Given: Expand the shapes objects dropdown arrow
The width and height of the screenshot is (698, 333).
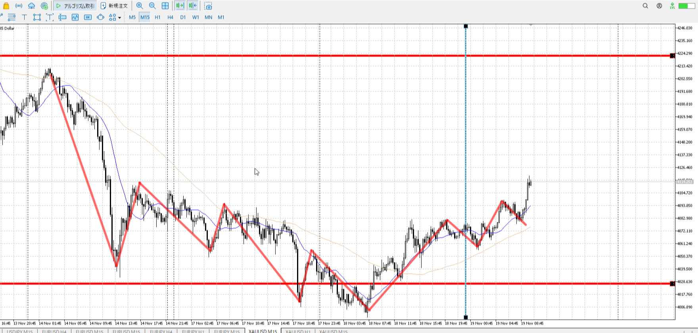Looking at the screenshot, I should 119,17.
